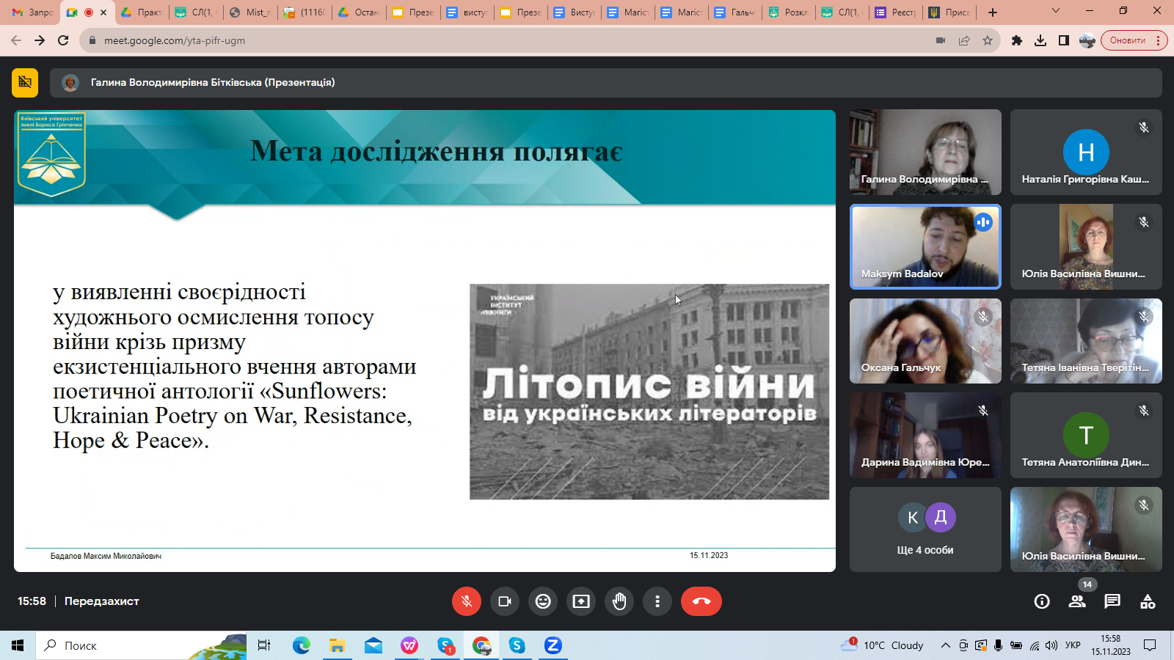The image size is (1174, 660).
Task: Open a new browser tab
Action: (x=993, y=12)
